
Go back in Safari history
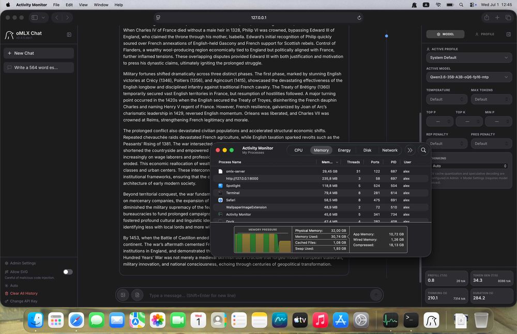click(x=57, y=18)
